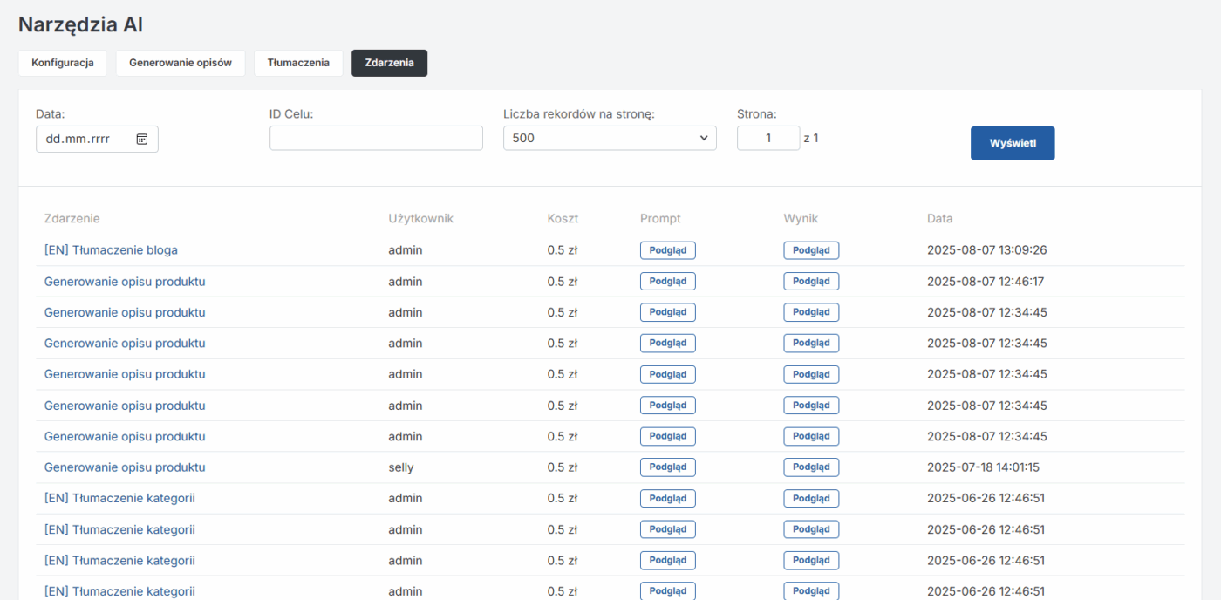Image resolution: width=1221 pixels, height=600 pixels.
Task: Open the [EN] Tłumaczenie bloga event link
Action: pos(111,250)
